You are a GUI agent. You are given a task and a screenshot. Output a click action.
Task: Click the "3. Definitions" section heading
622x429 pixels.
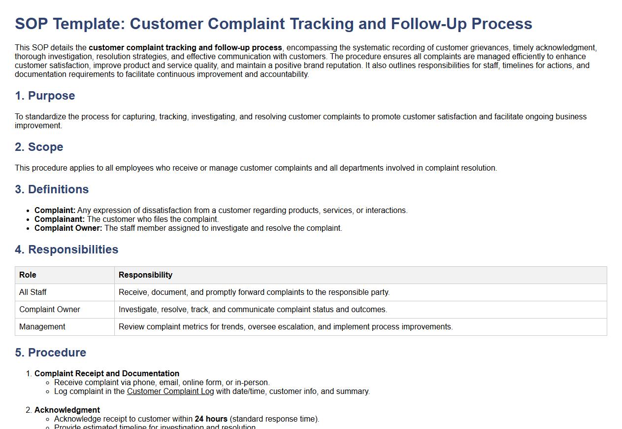52,189
